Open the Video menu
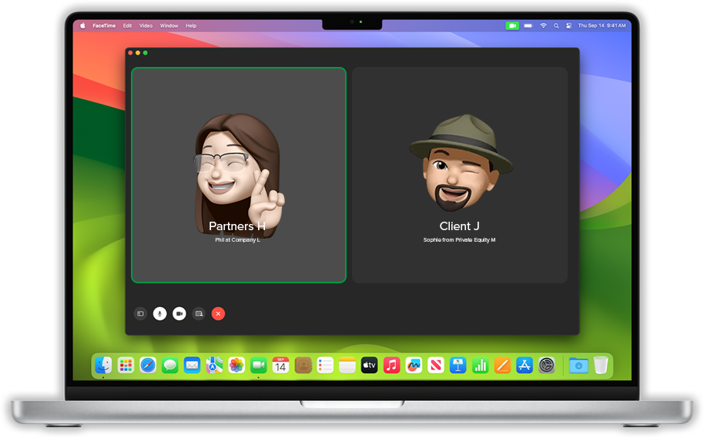Image resolution: width=704 pixels, height=438 pixels. coord(146,25)
